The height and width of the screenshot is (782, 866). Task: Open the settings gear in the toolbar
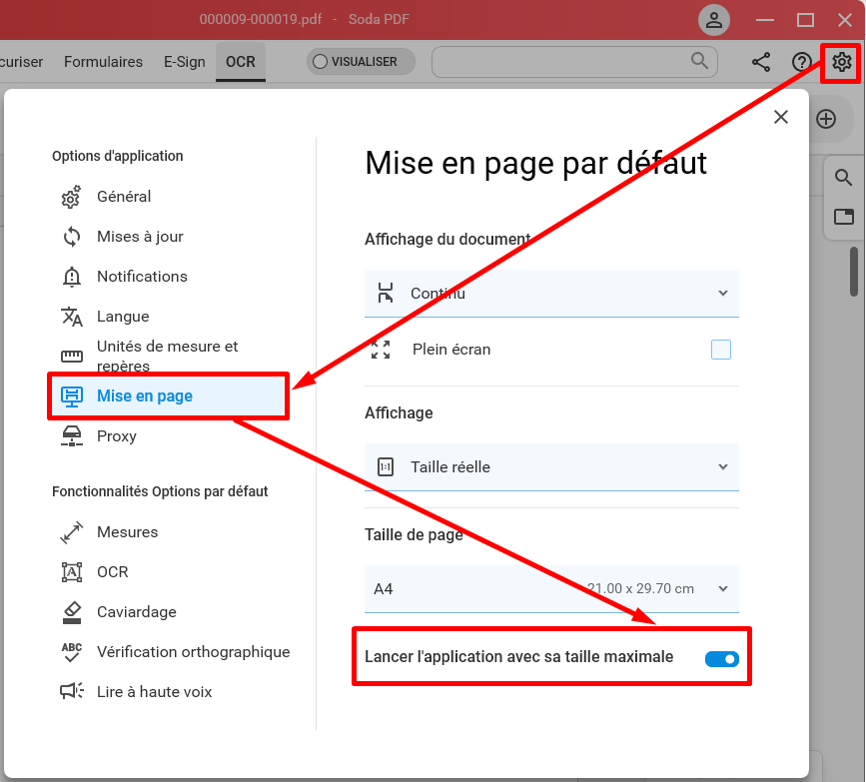(x=841, y=62)
